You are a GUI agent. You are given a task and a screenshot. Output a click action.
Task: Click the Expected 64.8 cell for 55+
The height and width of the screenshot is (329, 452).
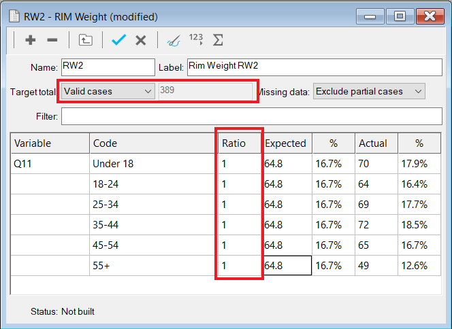(x=287, y=265)
